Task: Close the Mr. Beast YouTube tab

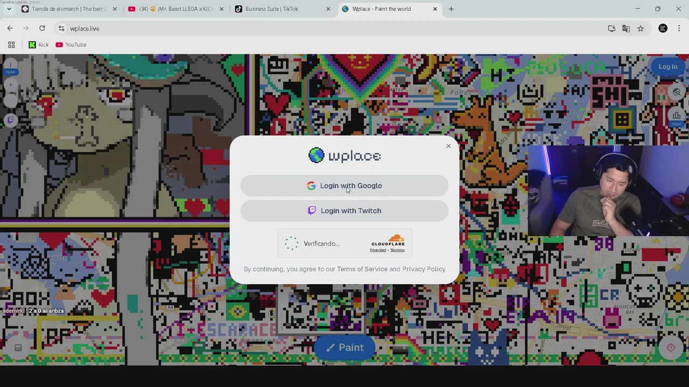Action: [221, 9]
